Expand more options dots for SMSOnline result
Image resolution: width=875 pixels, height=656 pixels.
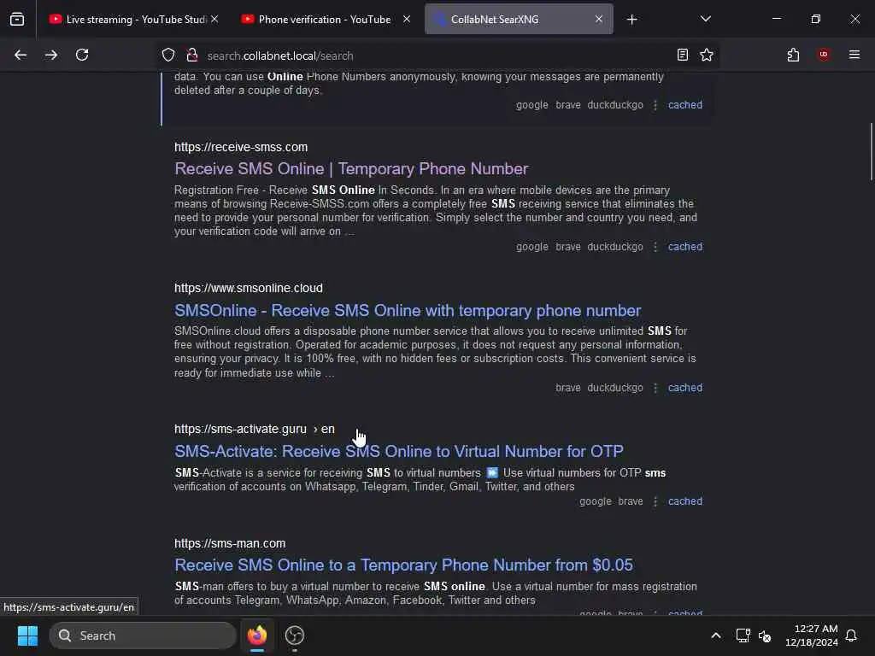click(655, 388)
